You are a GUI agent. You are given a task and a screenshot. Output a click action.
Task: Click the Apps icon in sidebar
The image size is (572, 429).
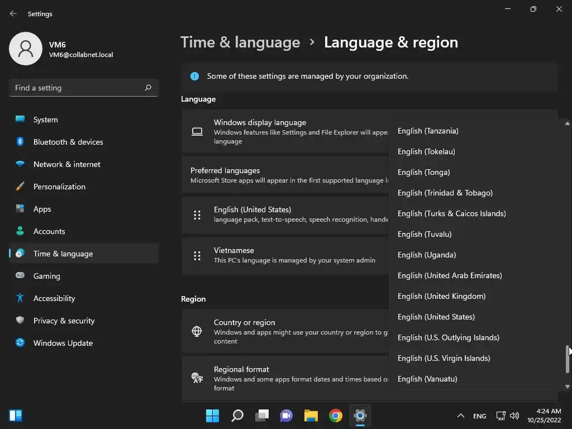coord(20,209)
